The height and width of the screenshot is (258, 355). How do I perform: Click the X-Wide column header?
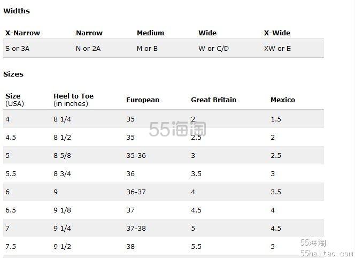tap(277, 33)
